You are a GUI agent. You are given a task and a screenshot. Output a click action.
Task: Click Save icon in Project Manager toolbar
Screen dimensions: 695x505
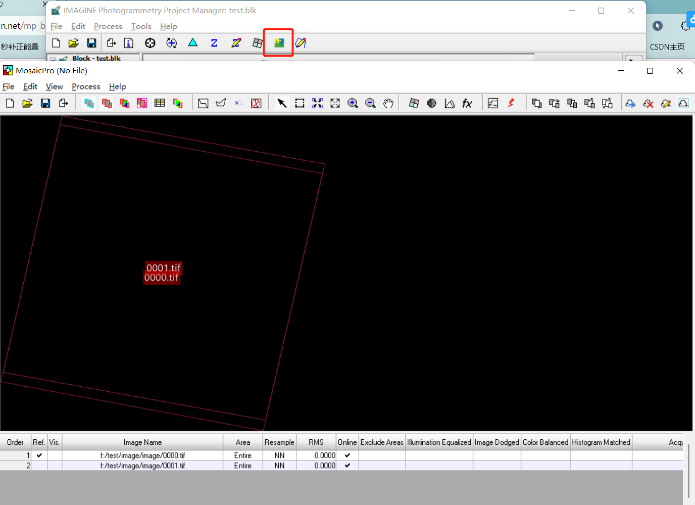(91, 43)
